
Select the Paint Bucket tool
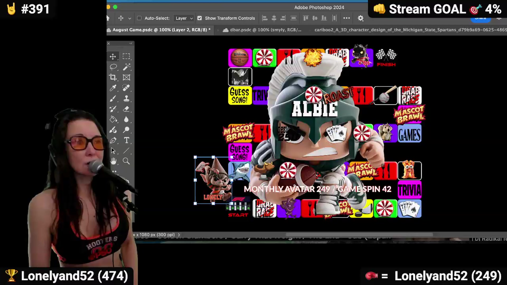(x=113, y=119)
